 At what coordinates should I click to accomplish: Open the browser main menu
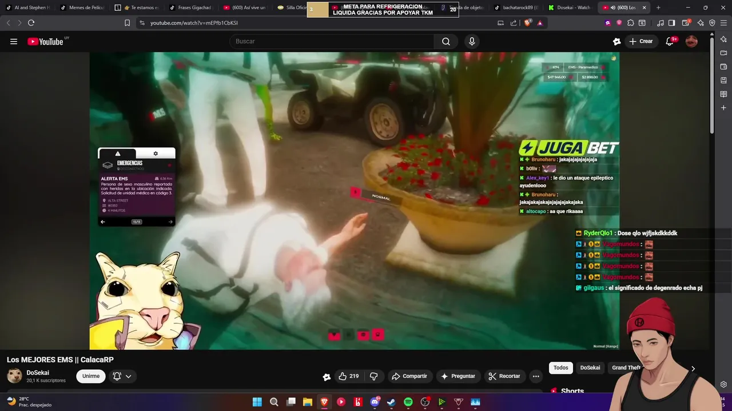pyautogui.click(x=723, y=23)
